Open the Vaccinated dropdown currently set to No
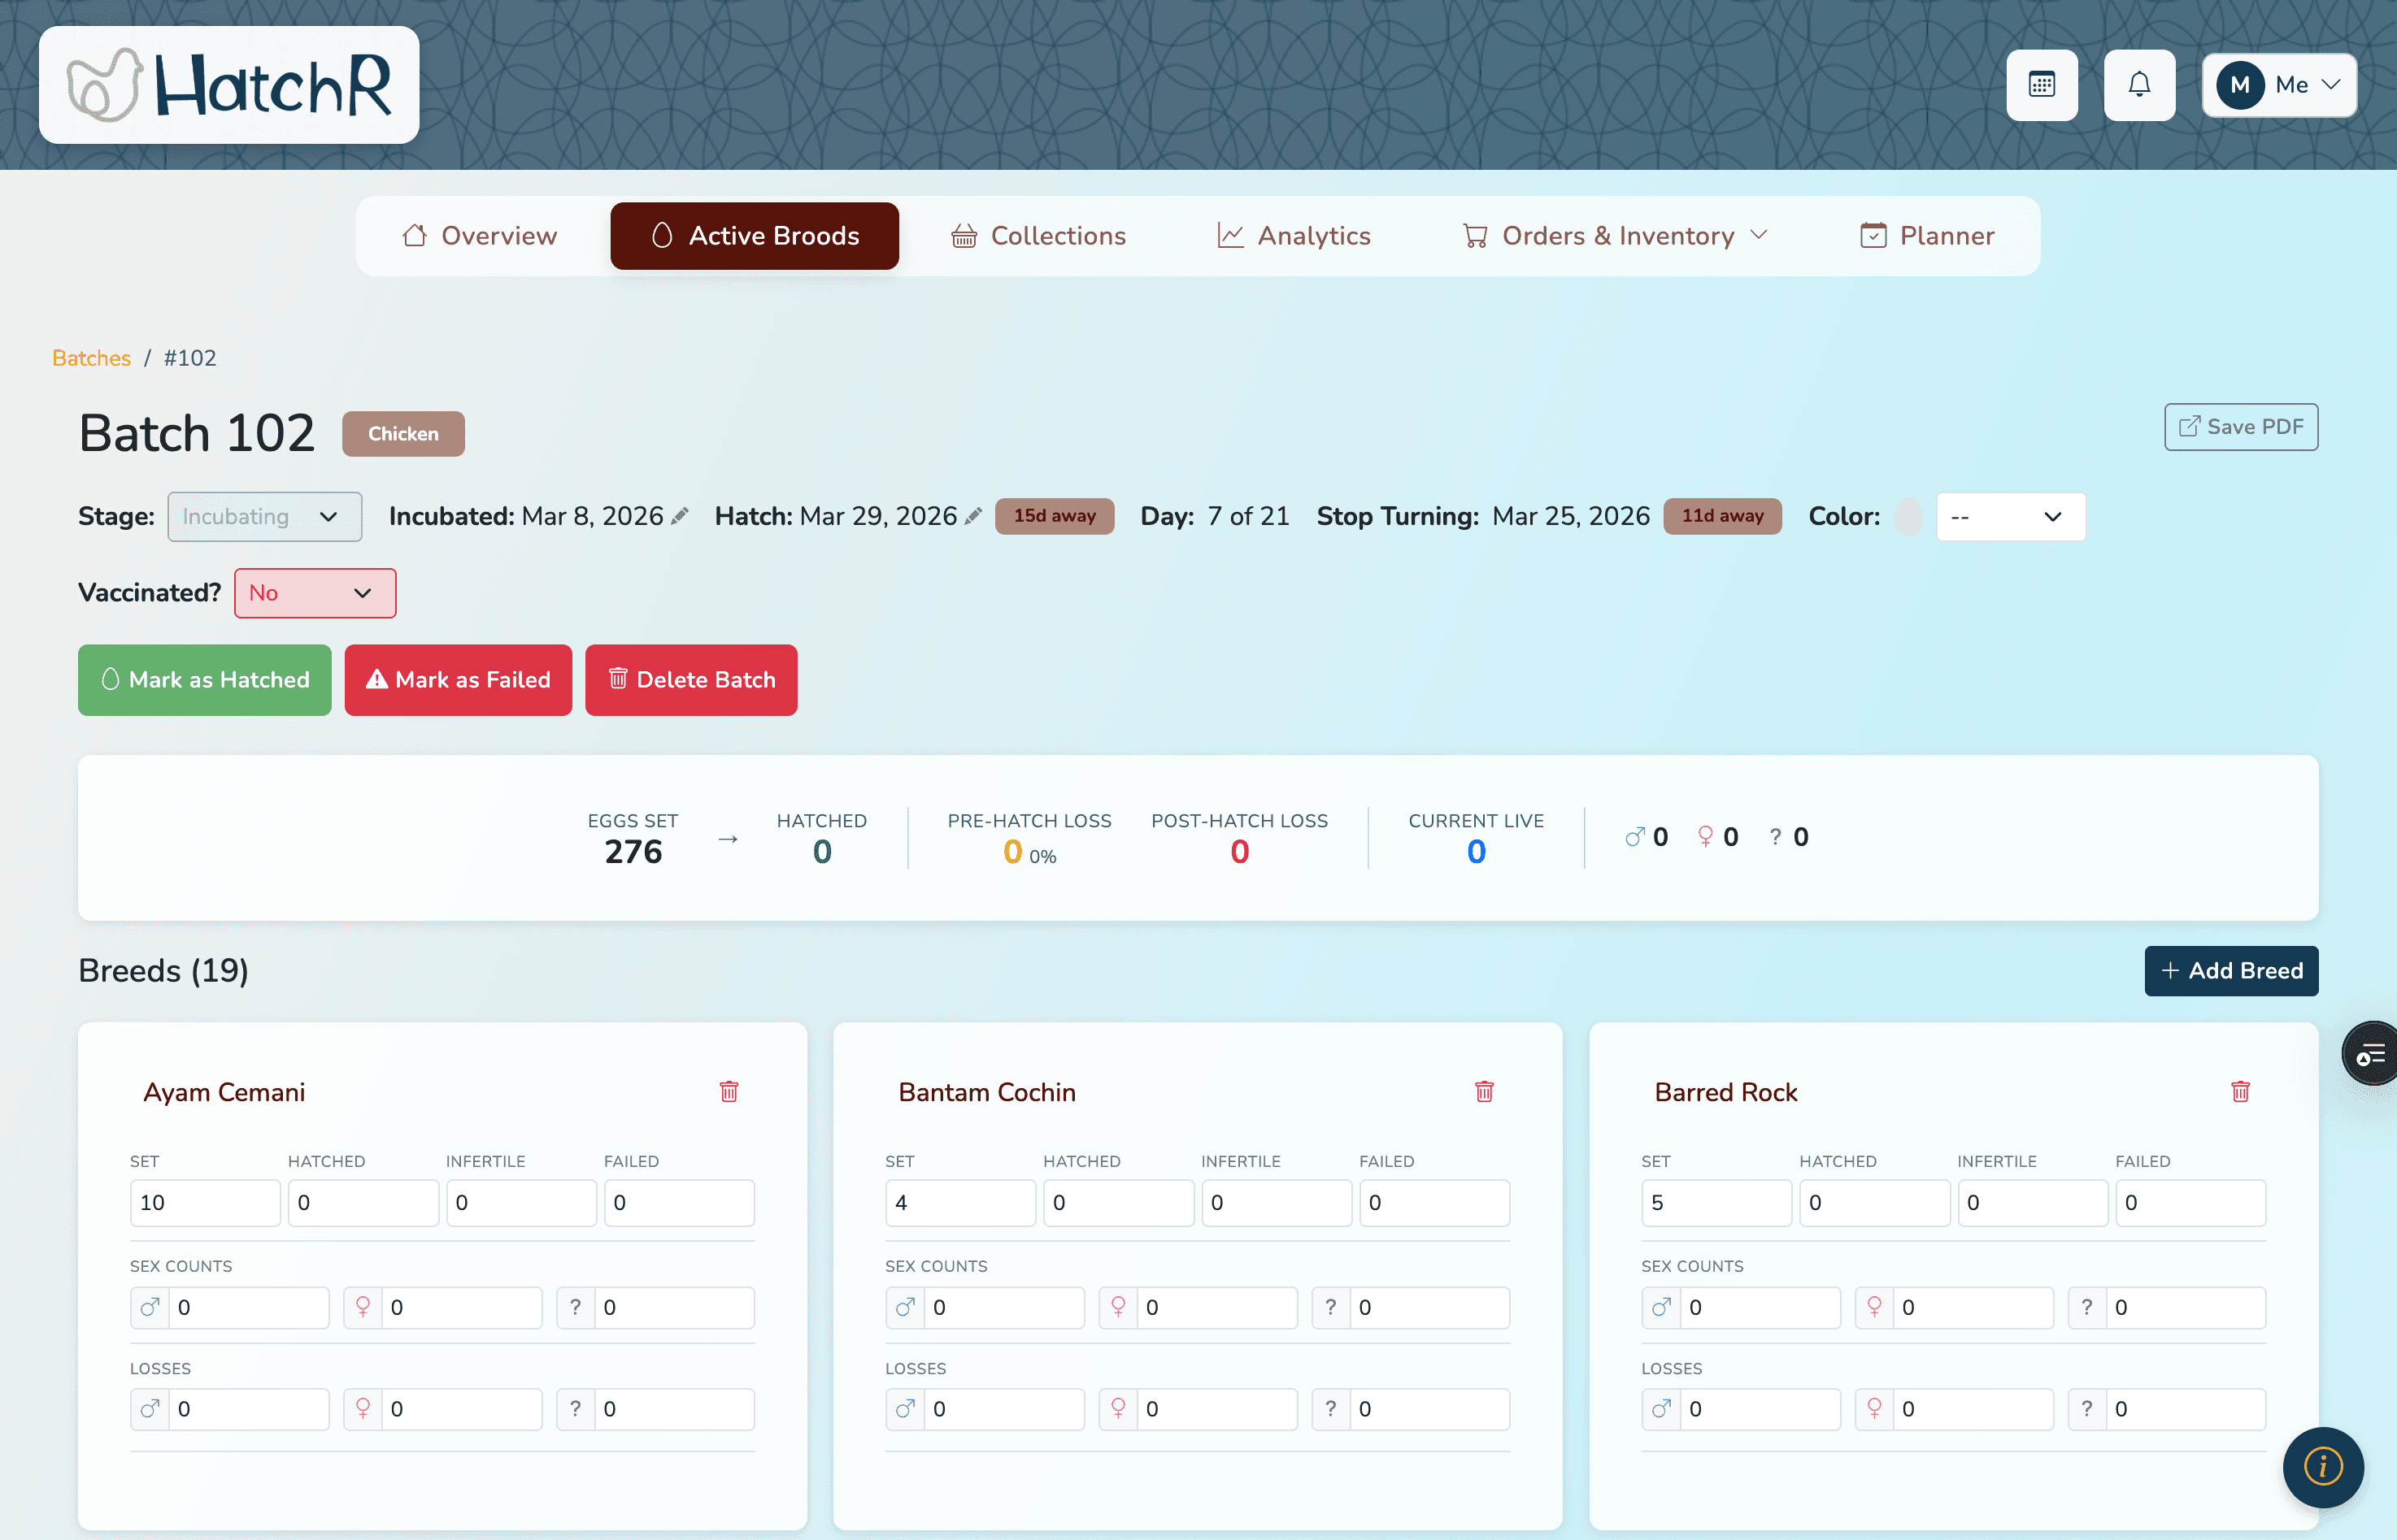The height and width of the screenshot is (1540, 2397). (314, 592)
